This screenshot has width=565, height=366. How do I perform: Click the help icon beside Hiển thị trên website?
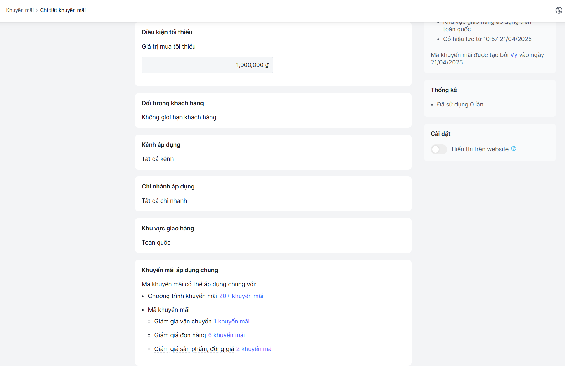tap(514, 149)
